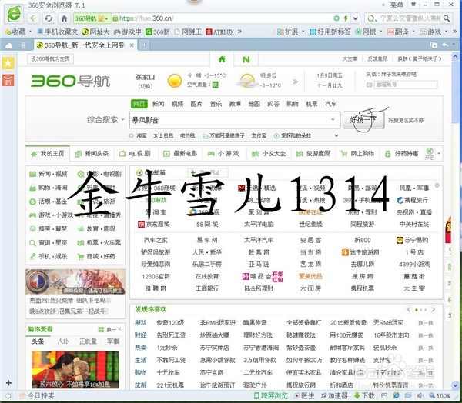462x403 pixels.
Task: Switch to 小游戏 tab
Action: pos(224,153)
